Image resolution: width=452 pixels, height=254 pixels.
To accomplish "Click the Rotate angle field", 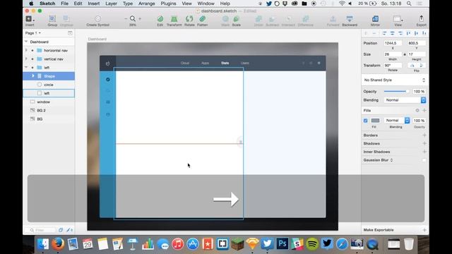I will [x=393, y=66].
